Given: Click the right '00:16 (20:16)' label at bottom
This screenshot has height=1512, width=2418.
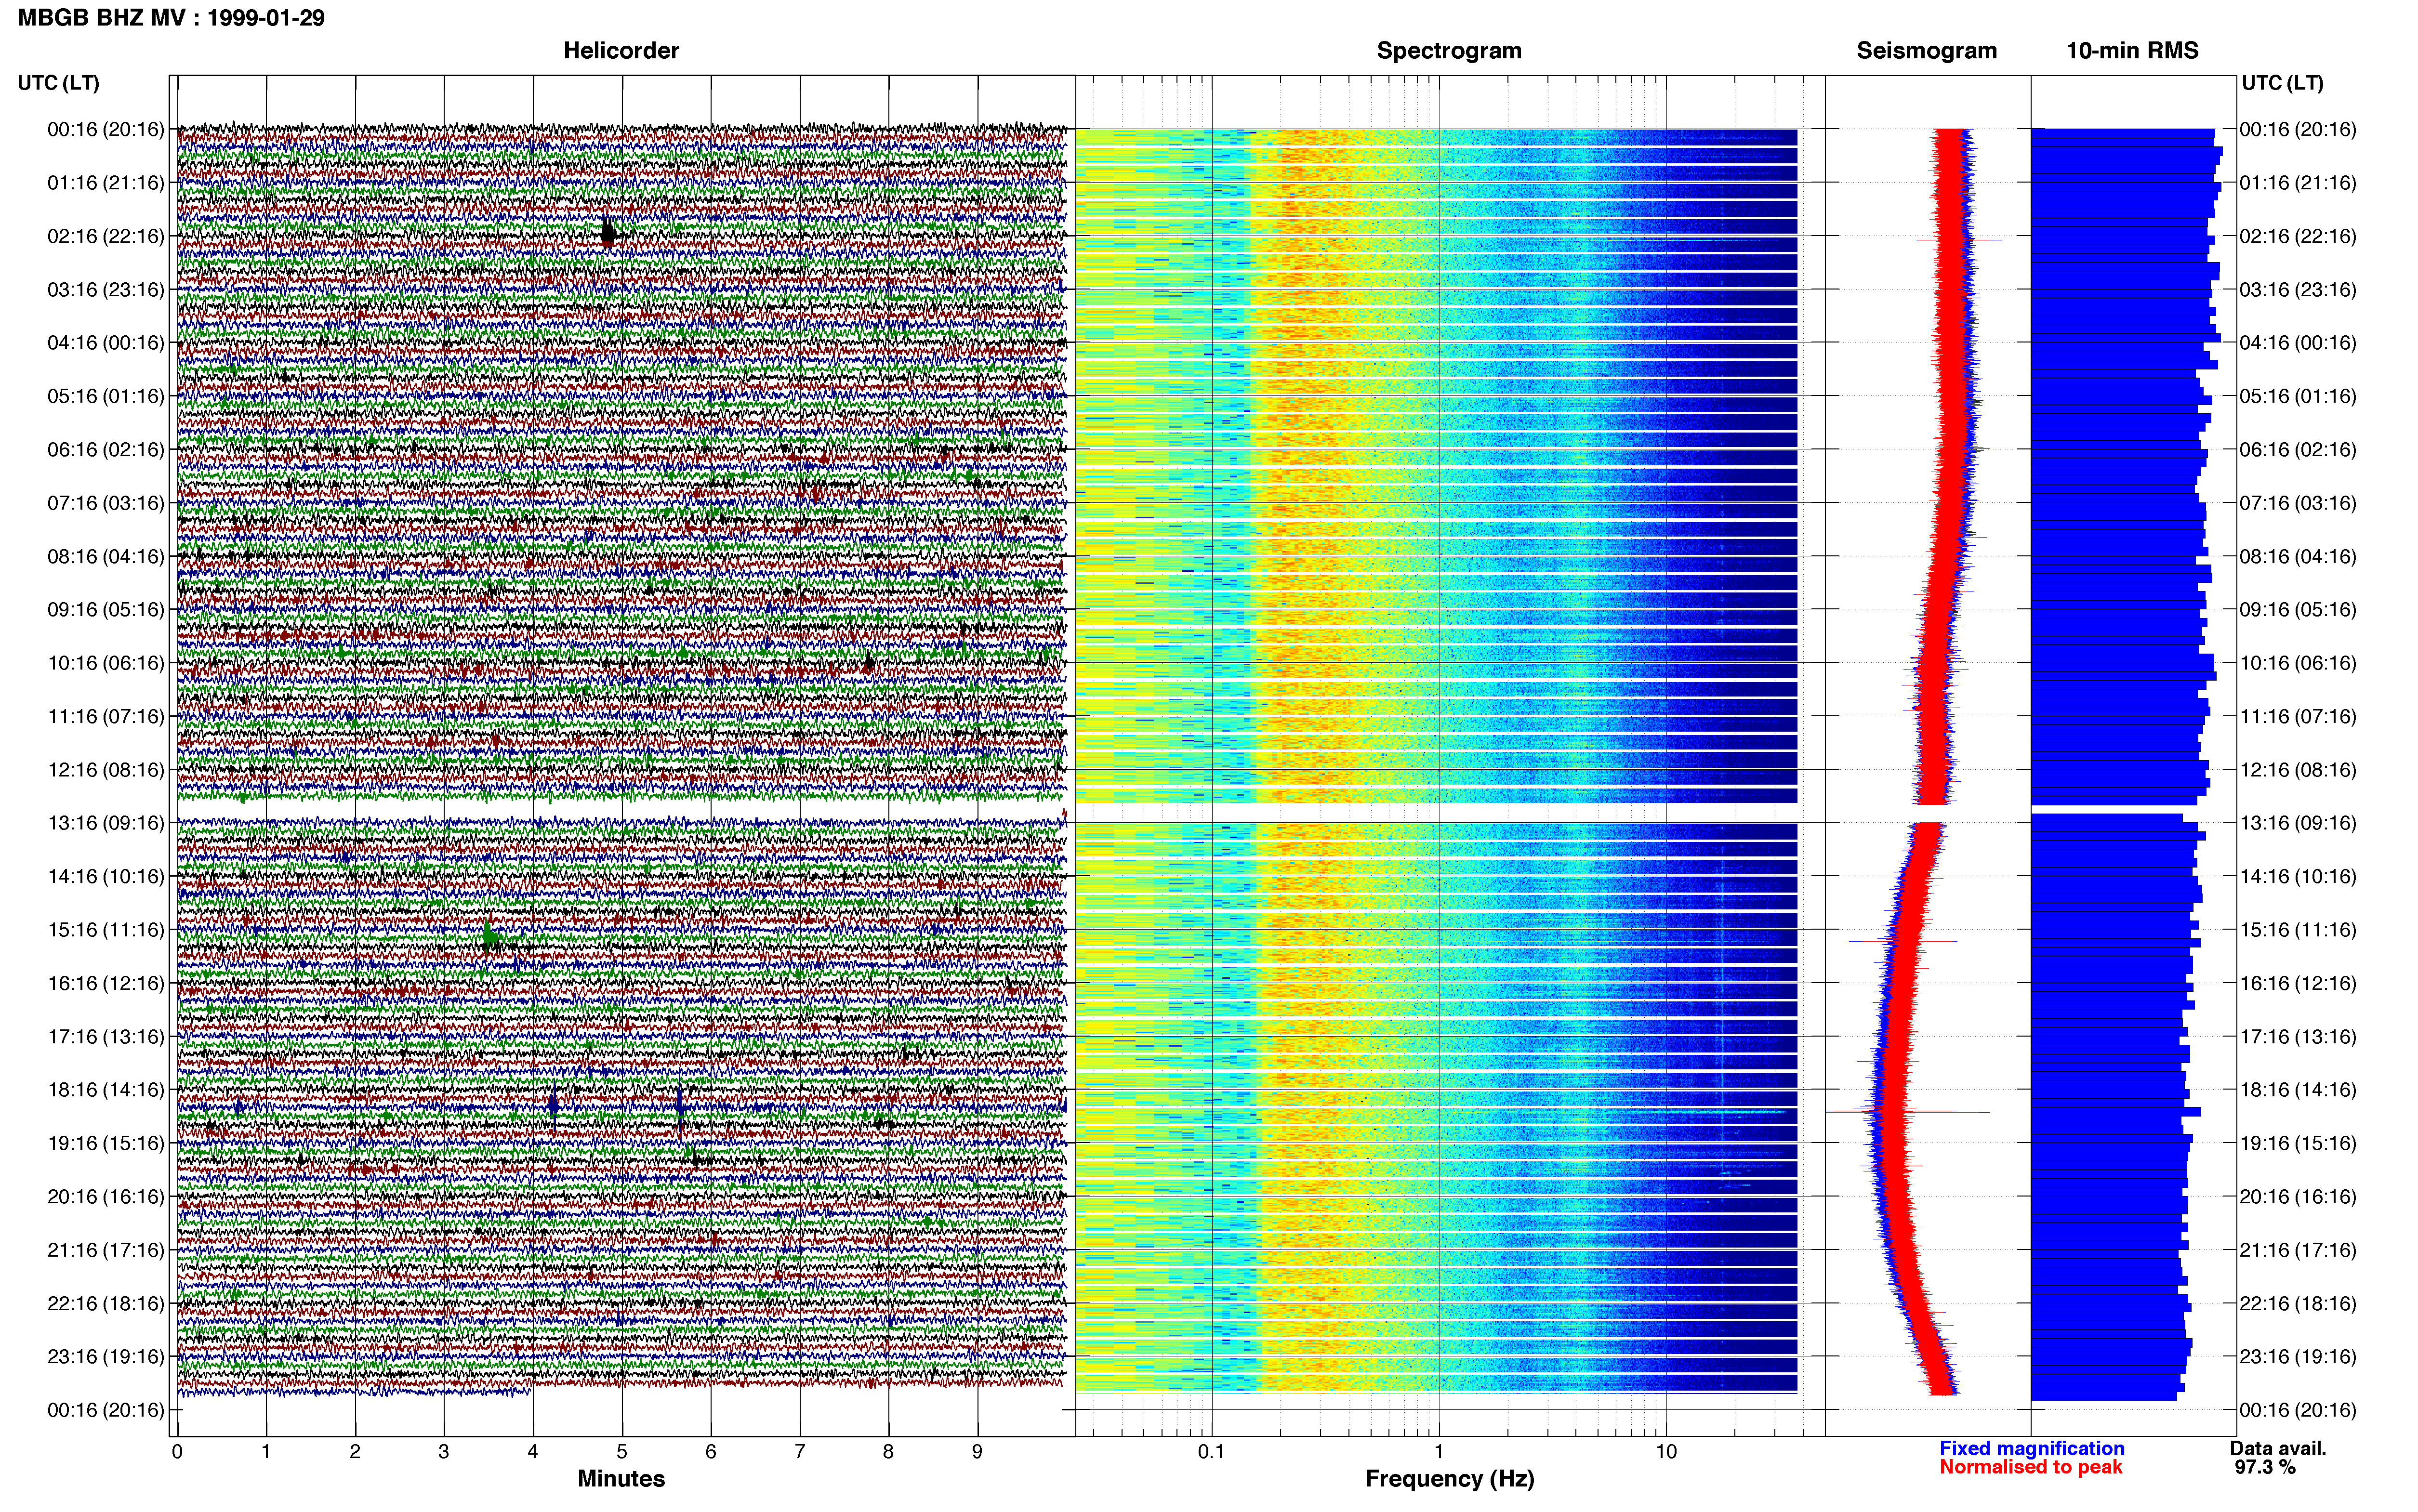Looking at the screenshot, I should pyautogui.click(x=2298, y=1410).
